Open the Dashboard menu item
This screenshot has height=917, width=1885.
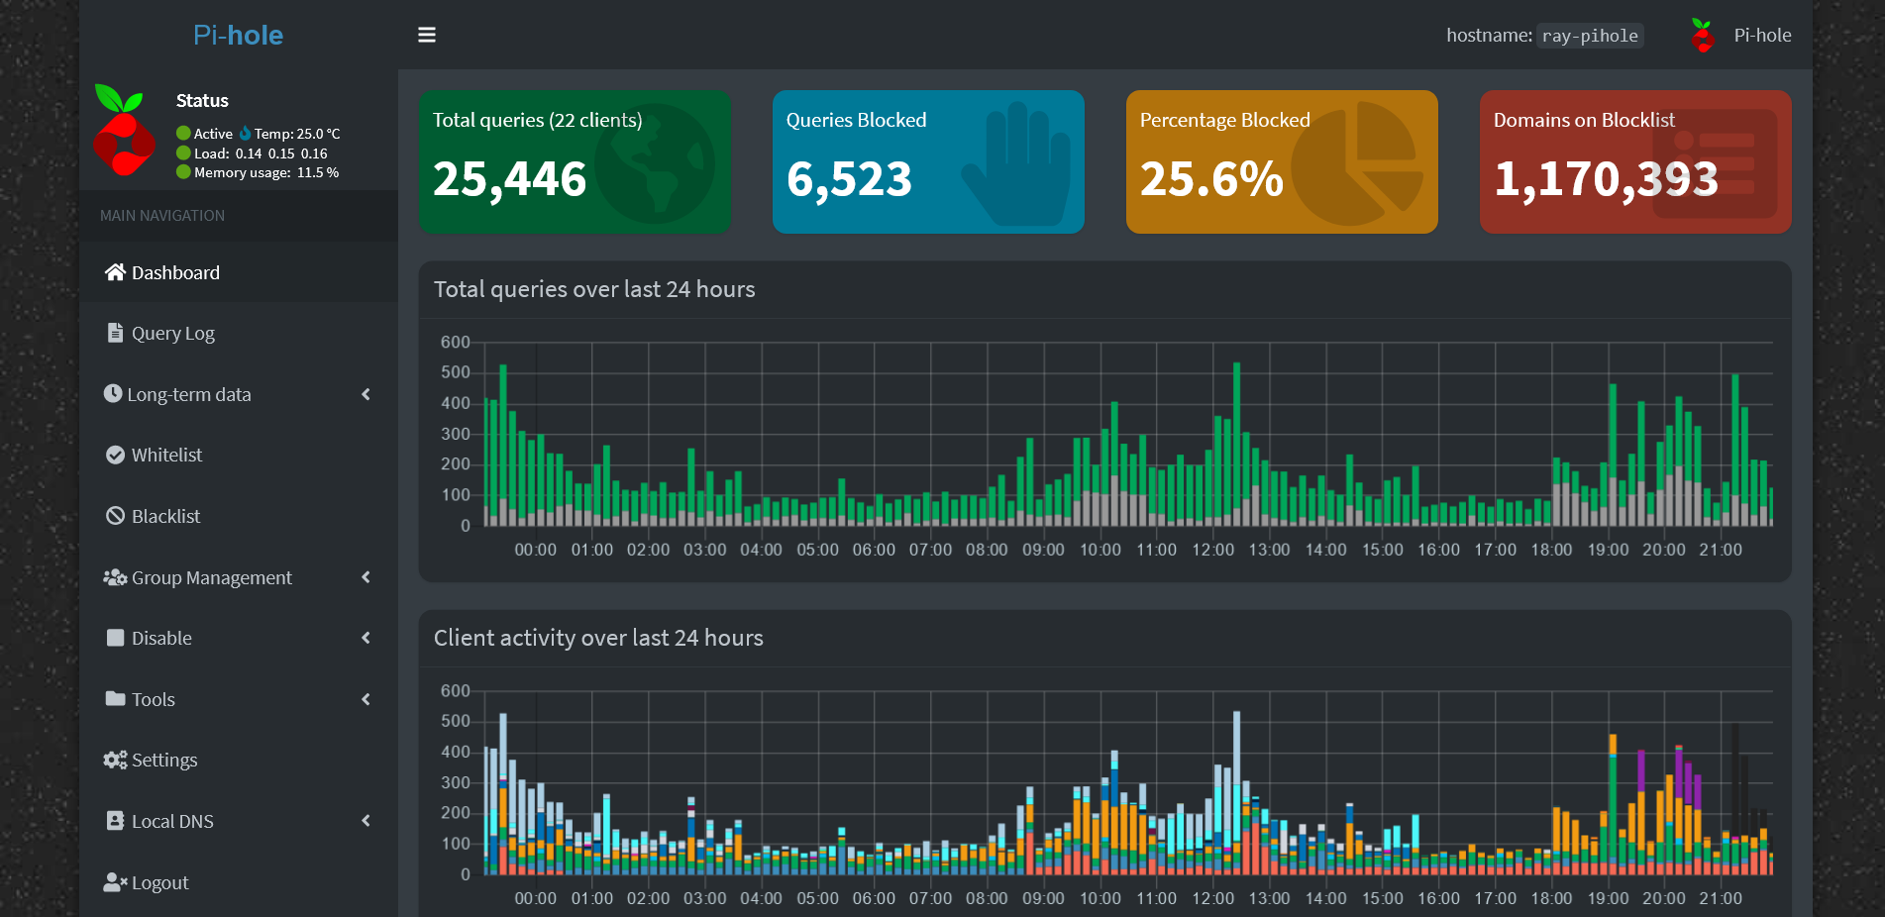coord(239,272)
